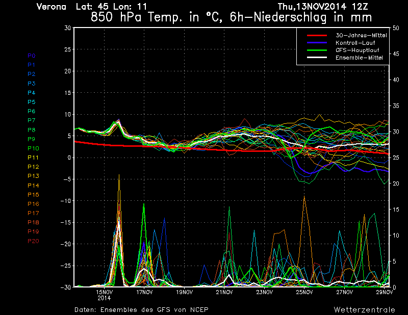
Task: Choose the P10 member label
Action: [x=33, y=148]
